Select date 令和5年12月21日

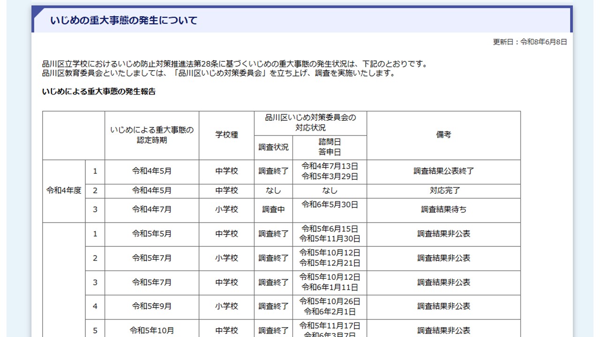330,263
